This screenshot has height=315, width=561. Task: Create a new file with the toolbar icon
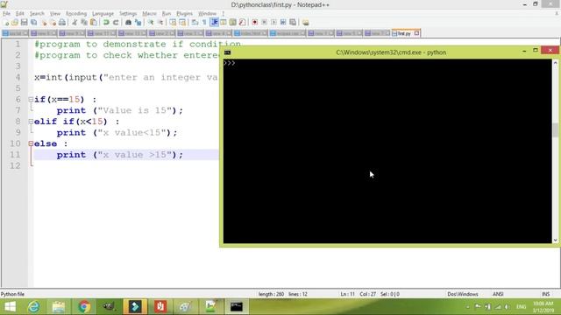(6, 23)
